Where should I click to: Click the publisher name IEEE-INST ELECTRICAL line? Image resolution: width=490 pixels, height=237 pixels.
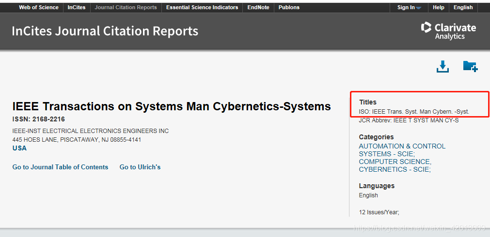[x=91, y=131]
